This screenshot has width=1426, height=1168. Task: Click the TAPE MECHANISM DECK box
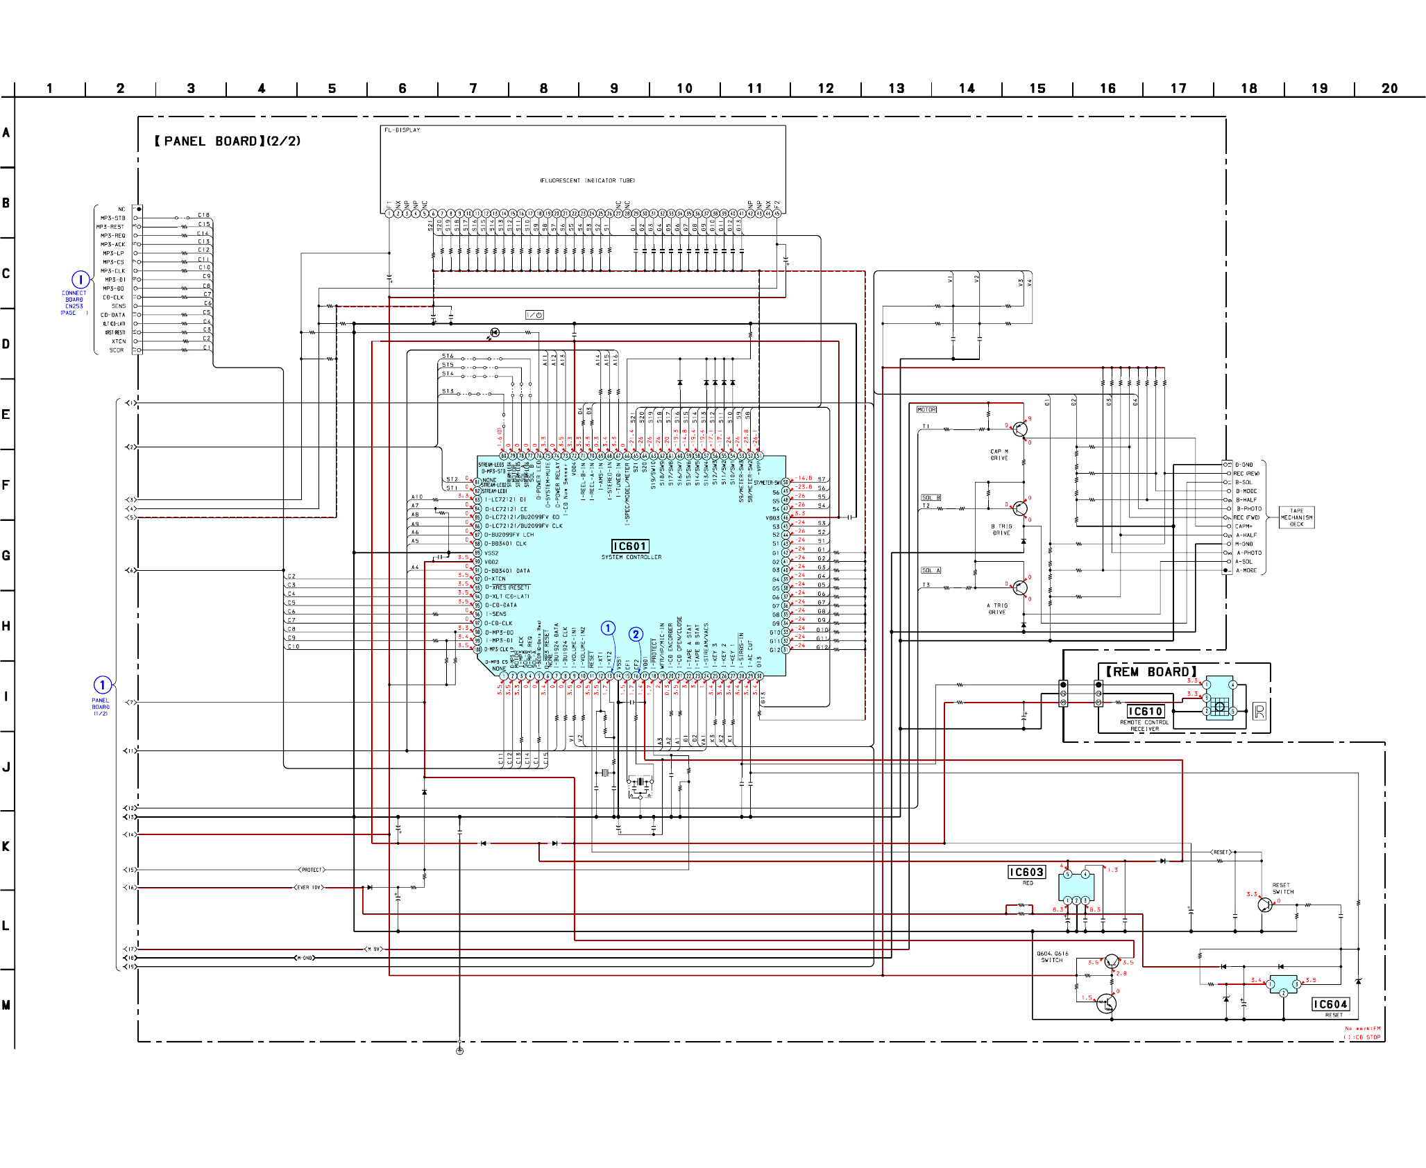tap(1296, 517)
